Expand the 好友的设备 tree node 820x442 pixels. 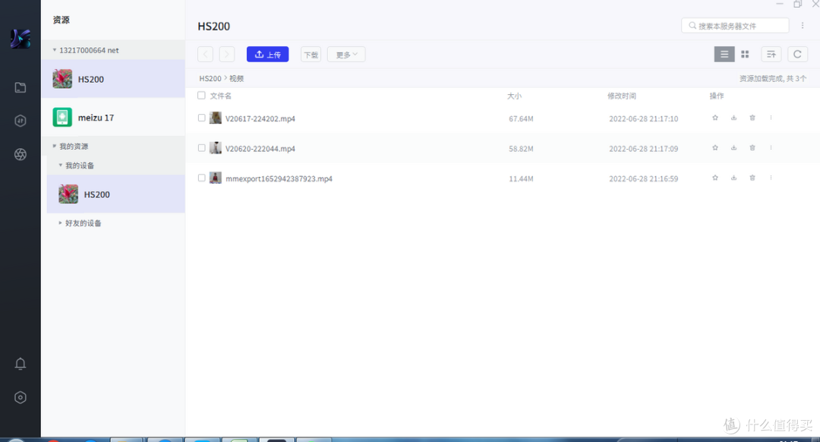[61, 223]
